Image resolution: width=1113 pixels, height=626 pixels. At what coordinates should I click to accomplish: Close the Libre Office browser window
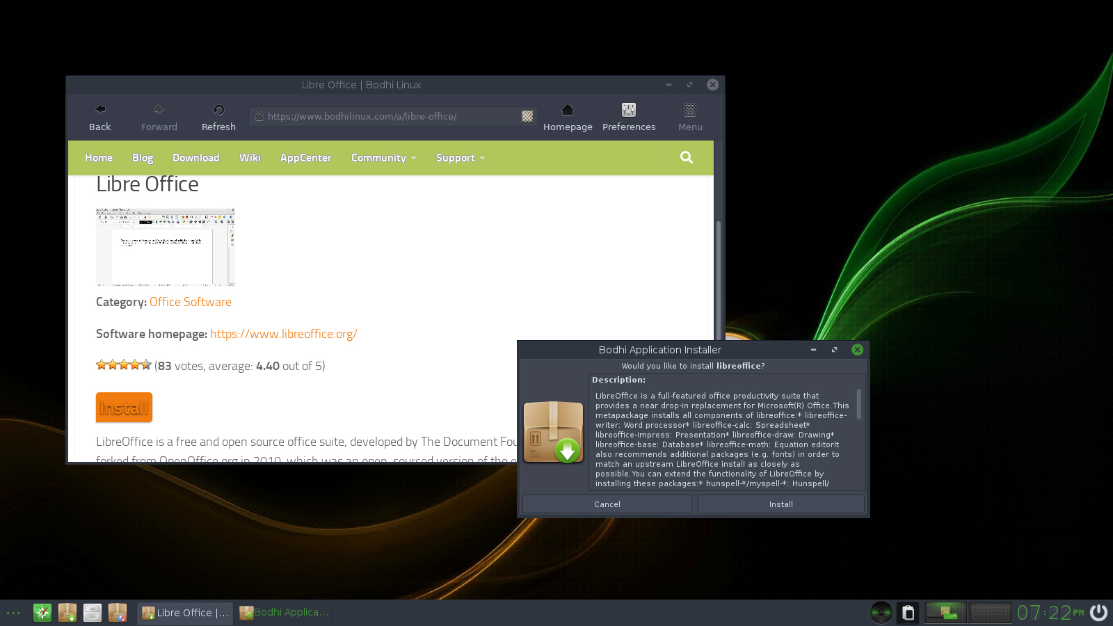(x=713, y=85)
